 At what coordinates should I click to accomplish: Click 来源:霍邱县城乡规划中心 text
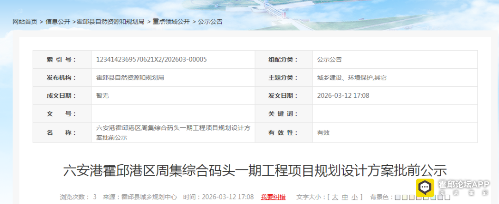(x=140, y=197)
